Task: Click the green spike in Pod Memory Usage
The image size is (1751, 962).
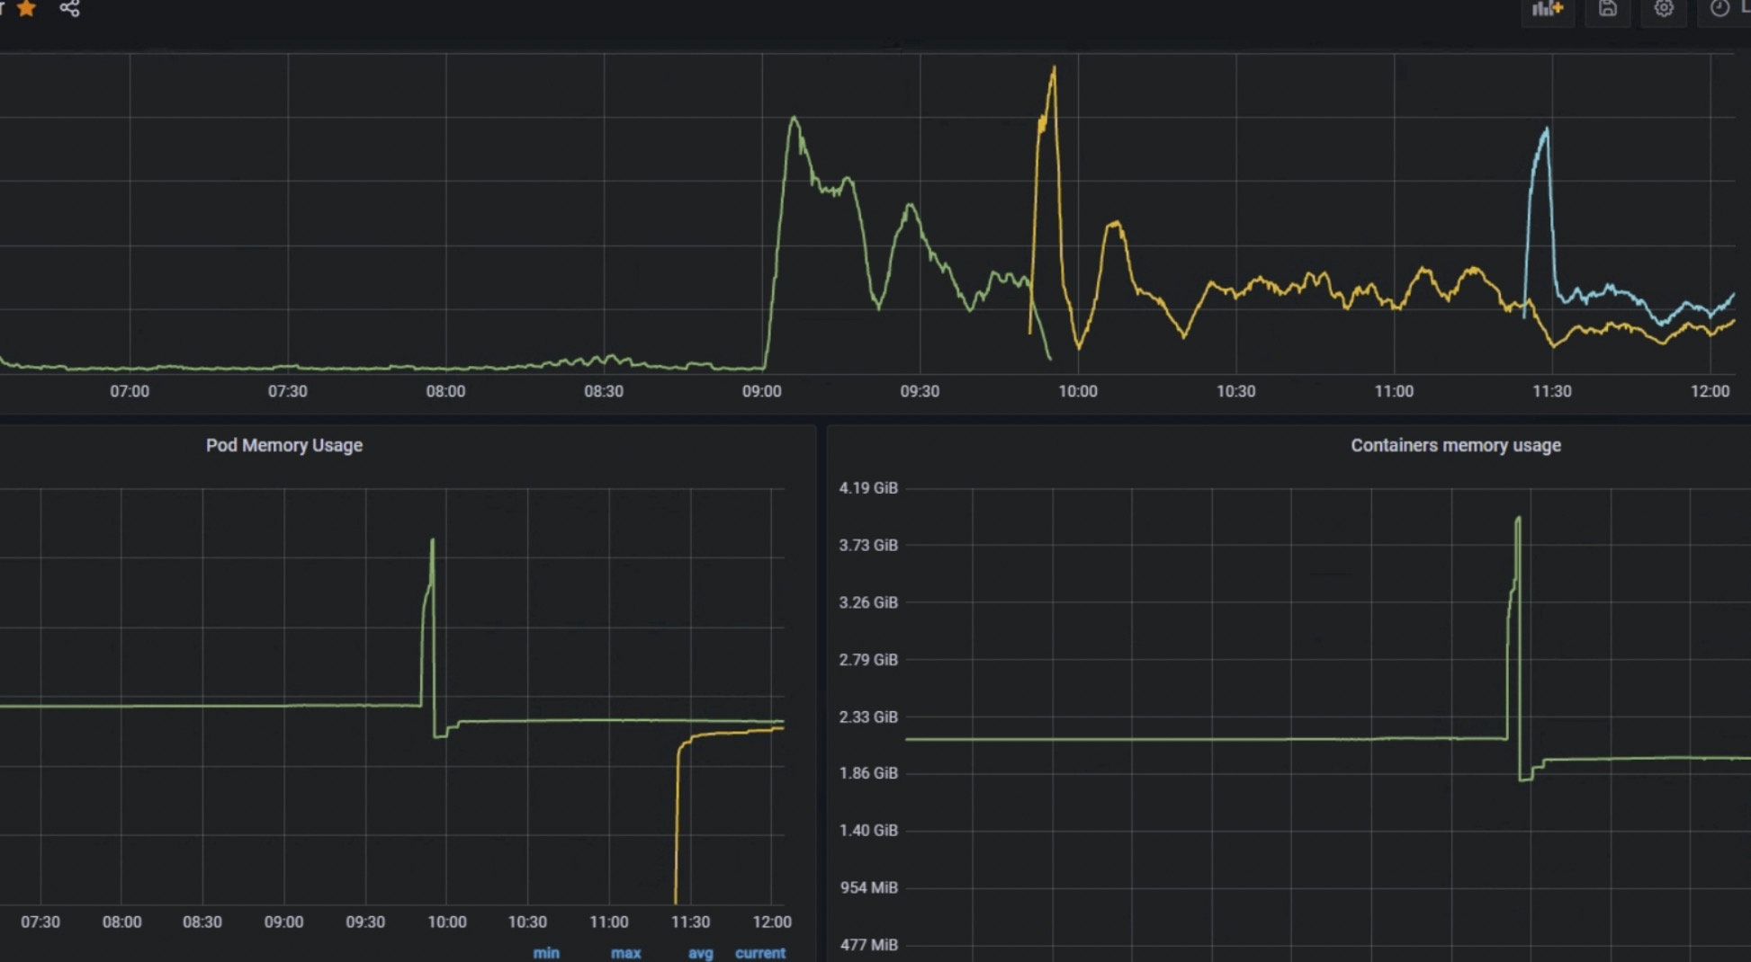Action: pos(432,541)
